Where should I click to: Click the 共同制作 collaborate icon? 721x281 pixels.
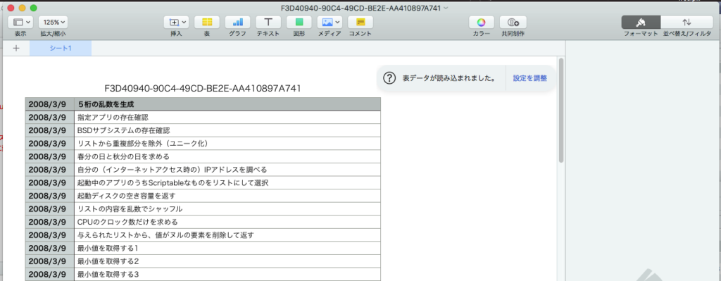513,22
